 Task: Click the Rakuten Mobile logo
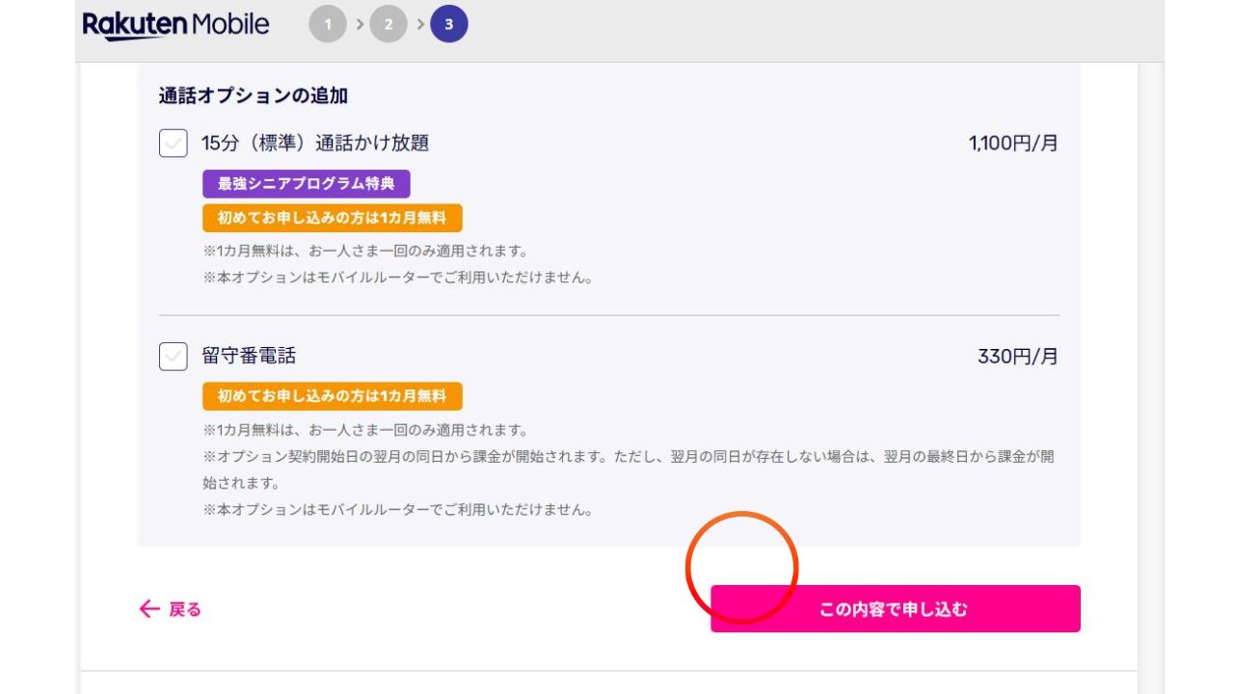[x=175, y=25]
